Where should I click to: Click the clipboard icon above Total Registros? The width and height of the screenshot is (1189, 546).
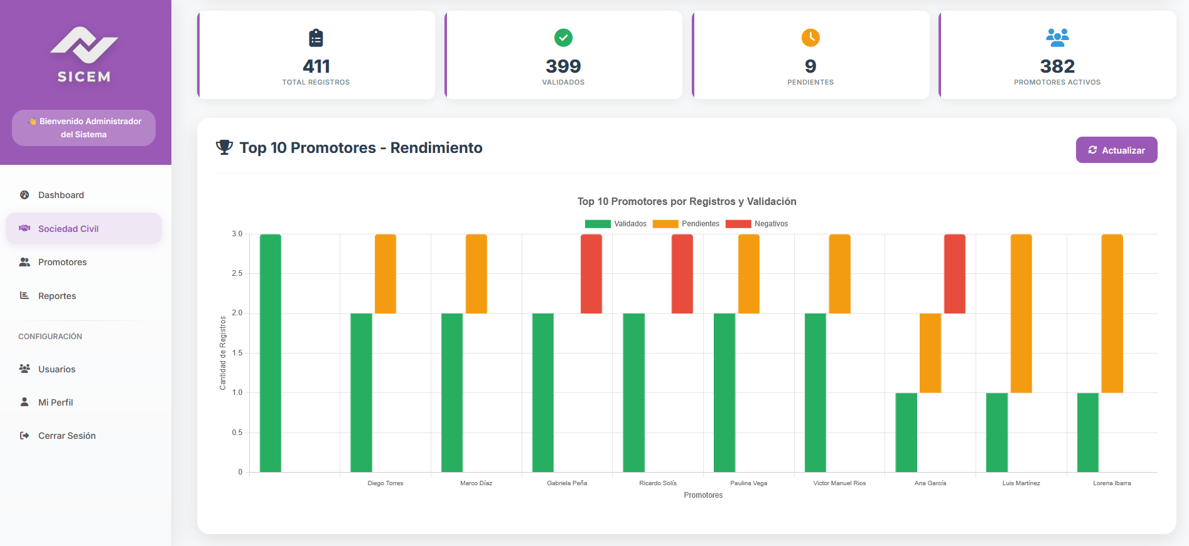coord(316,38)
